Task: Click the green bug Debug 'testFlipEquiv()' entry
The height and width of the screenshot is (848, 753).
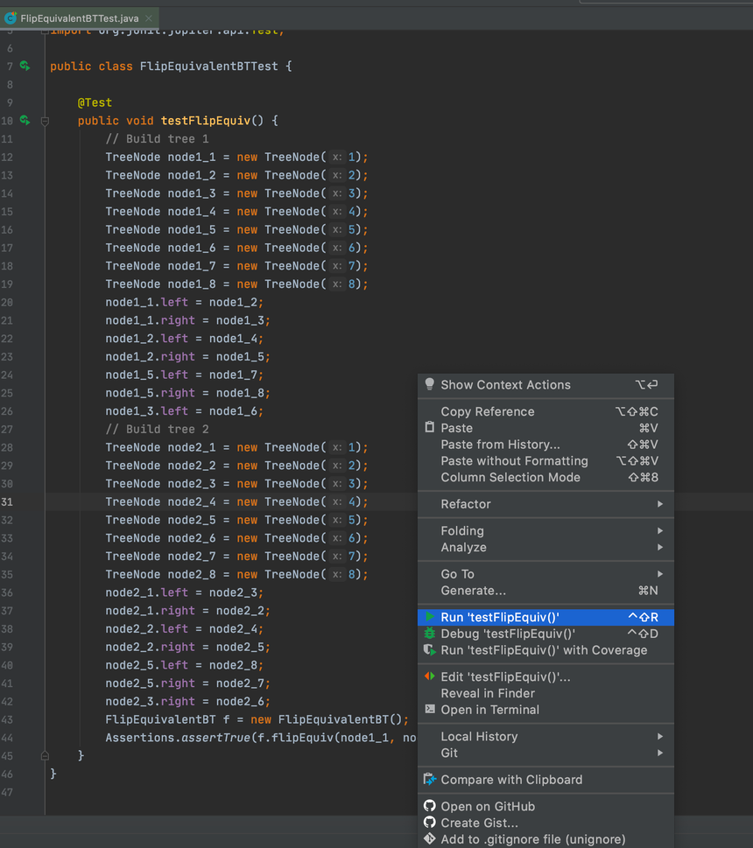Action: [x=508, y=634]
